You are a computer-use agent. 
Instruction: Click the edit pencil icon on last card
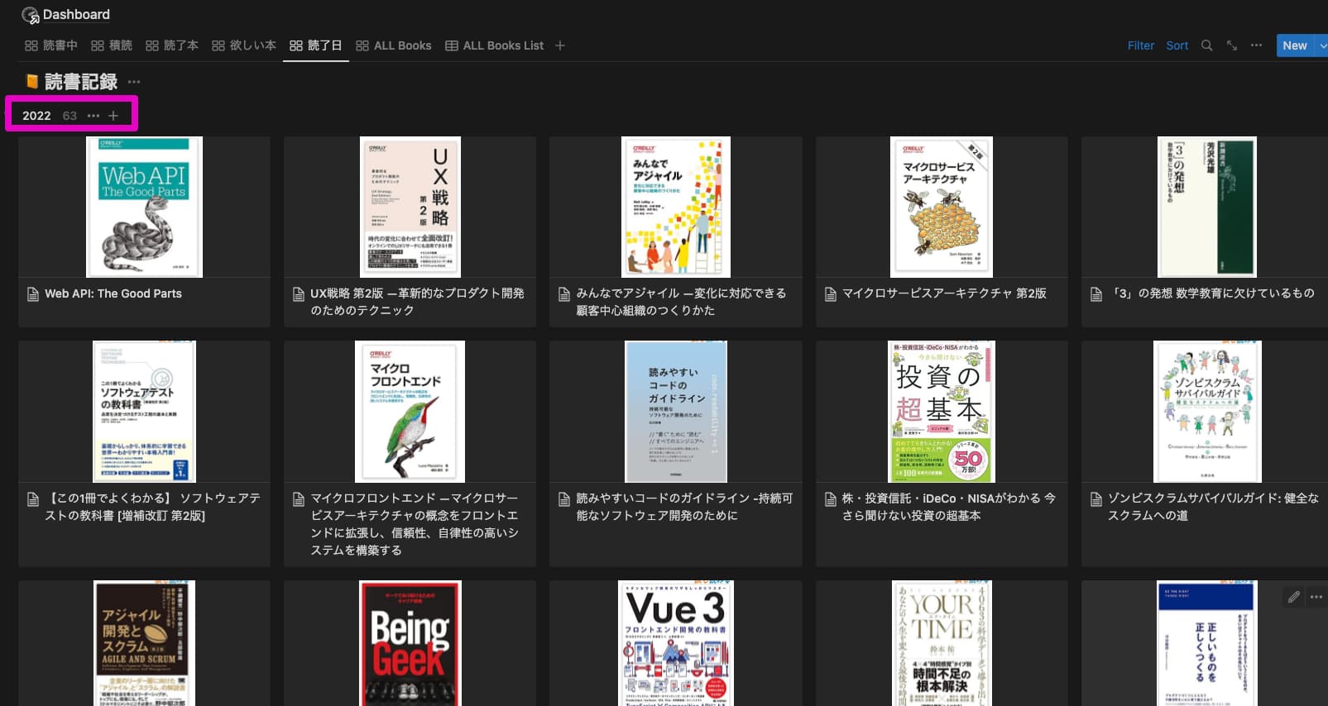1293,597
